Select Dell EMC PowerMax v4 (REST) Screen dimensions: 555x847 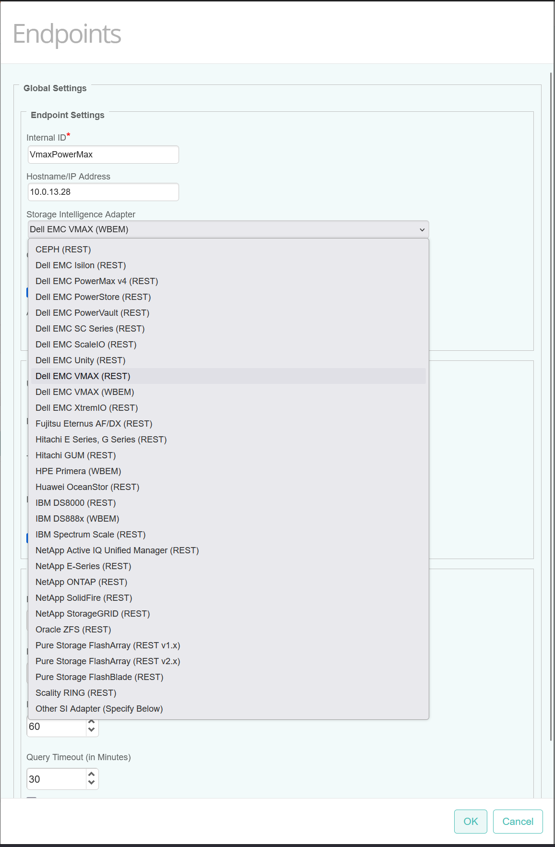point(229,281)
